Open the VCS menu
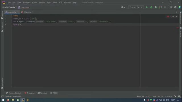The image size is (182, 102). tap(60, 3)
